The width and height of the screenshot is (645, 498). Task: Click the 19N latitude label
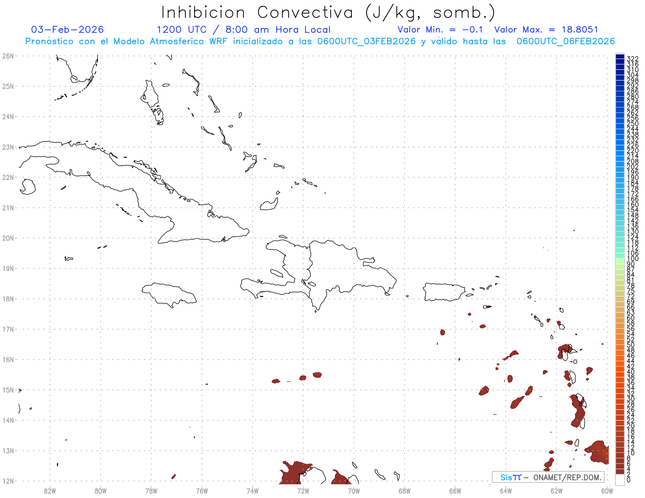tap(8, 268)
